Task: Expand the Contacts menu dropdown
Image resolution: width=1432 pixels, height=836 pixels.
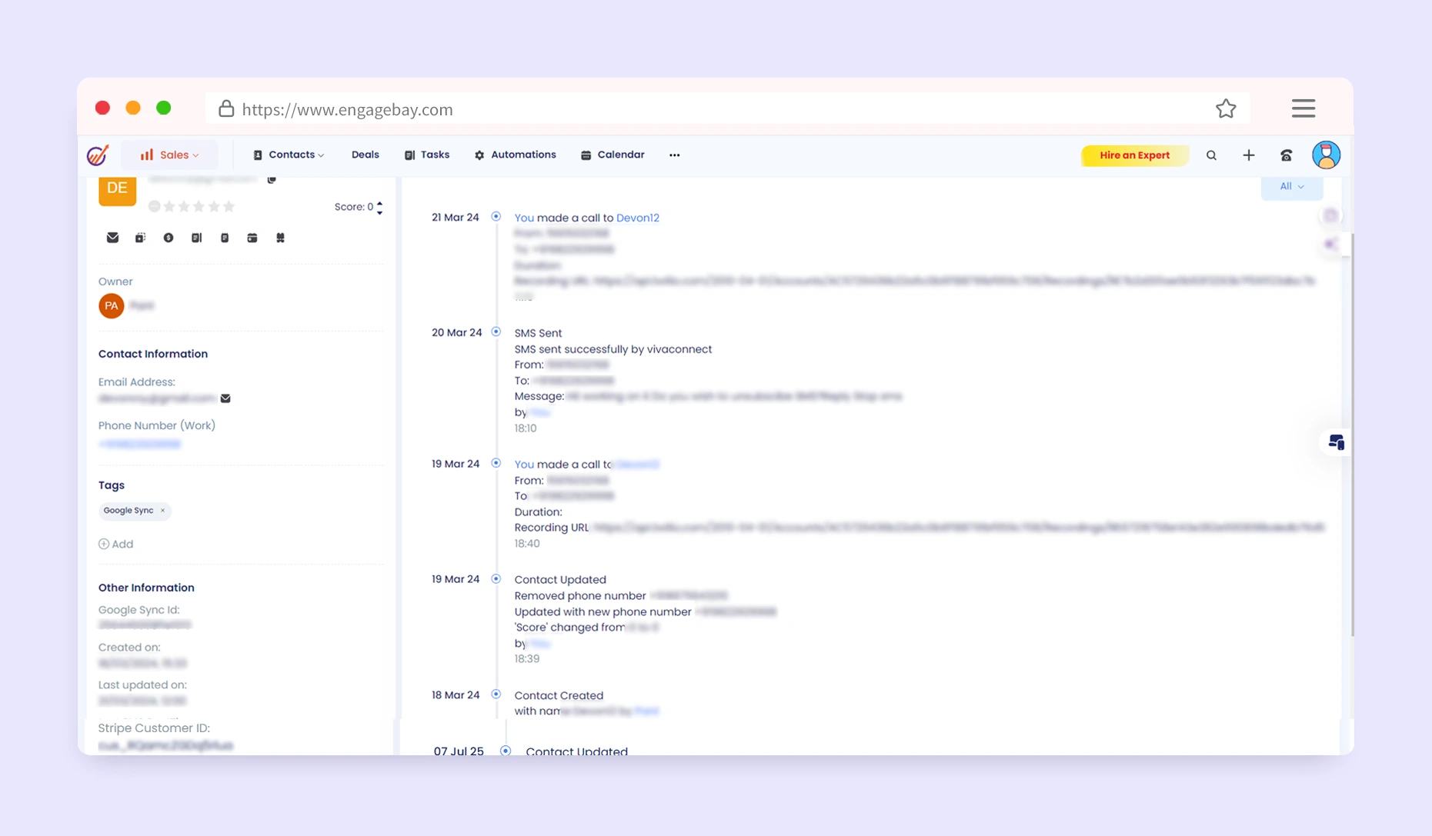Action: [289, 155]
